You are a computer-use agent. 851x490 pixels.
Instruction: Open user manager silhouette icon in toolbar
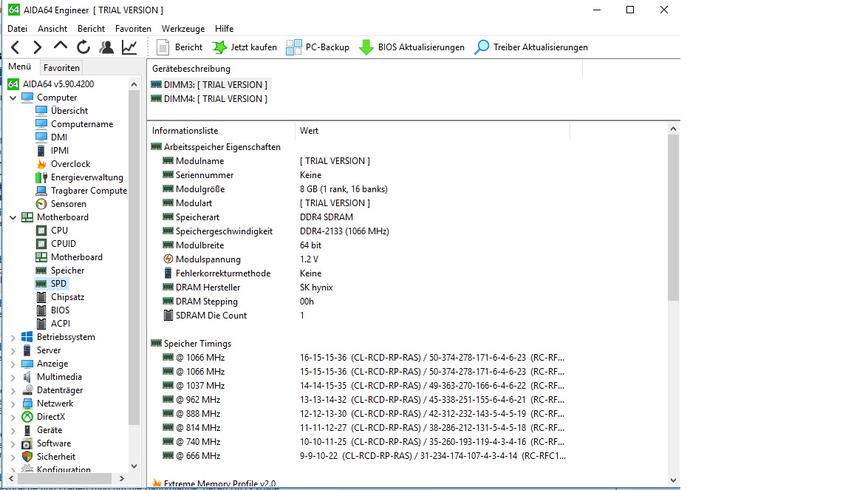pyautogui.click(x=106, y=47)
